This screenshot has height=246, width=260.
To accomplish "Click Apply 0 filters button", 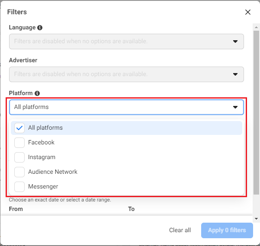I will coord(227,230).
